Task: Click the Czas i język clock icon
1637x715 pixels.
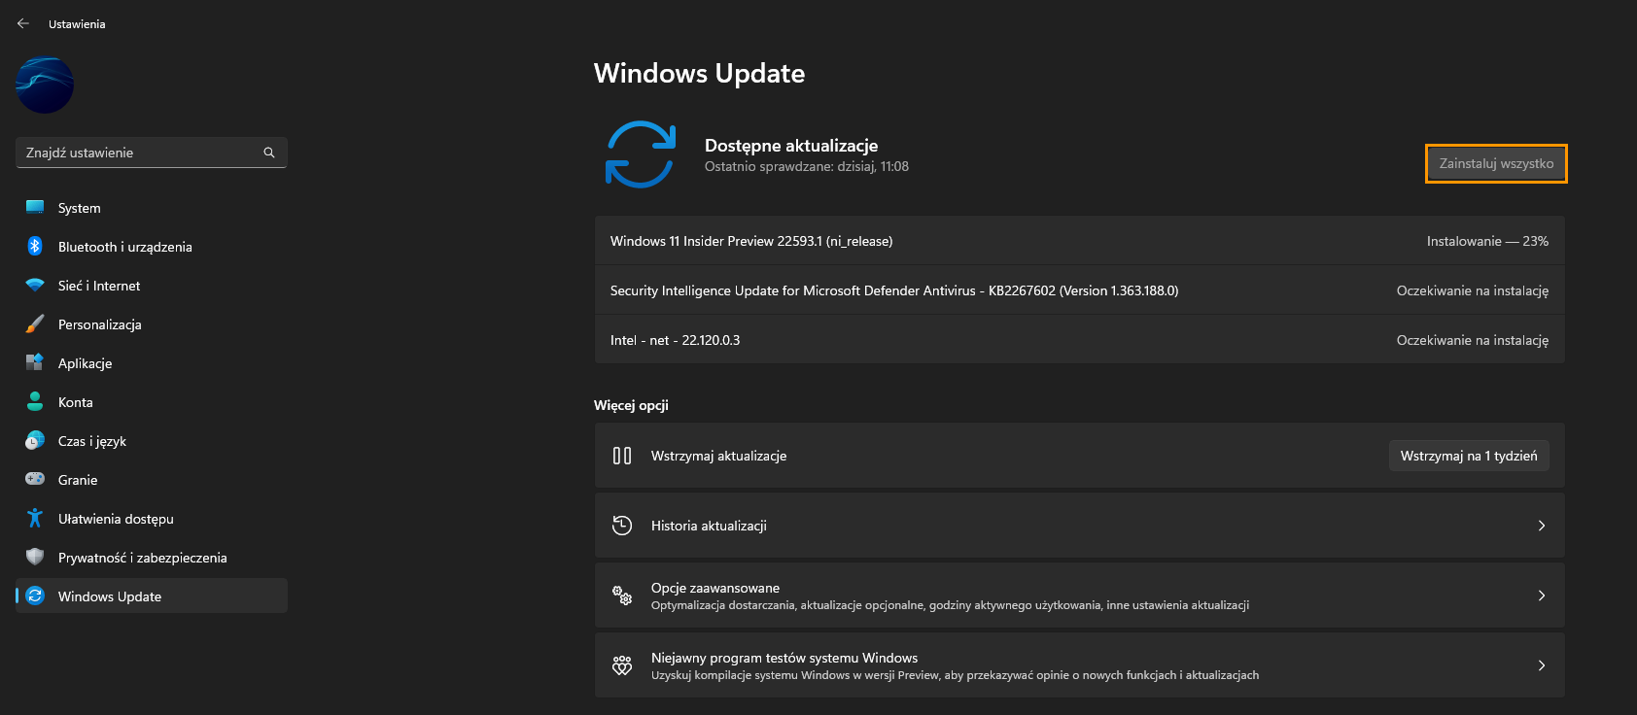Action: tap(35, 440)
